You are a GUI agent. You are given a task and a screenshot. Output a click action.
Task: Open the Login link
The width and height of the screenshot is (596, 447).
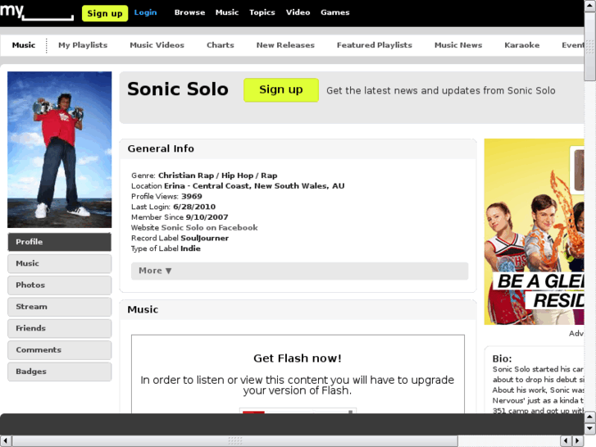[x=145, y=12]
